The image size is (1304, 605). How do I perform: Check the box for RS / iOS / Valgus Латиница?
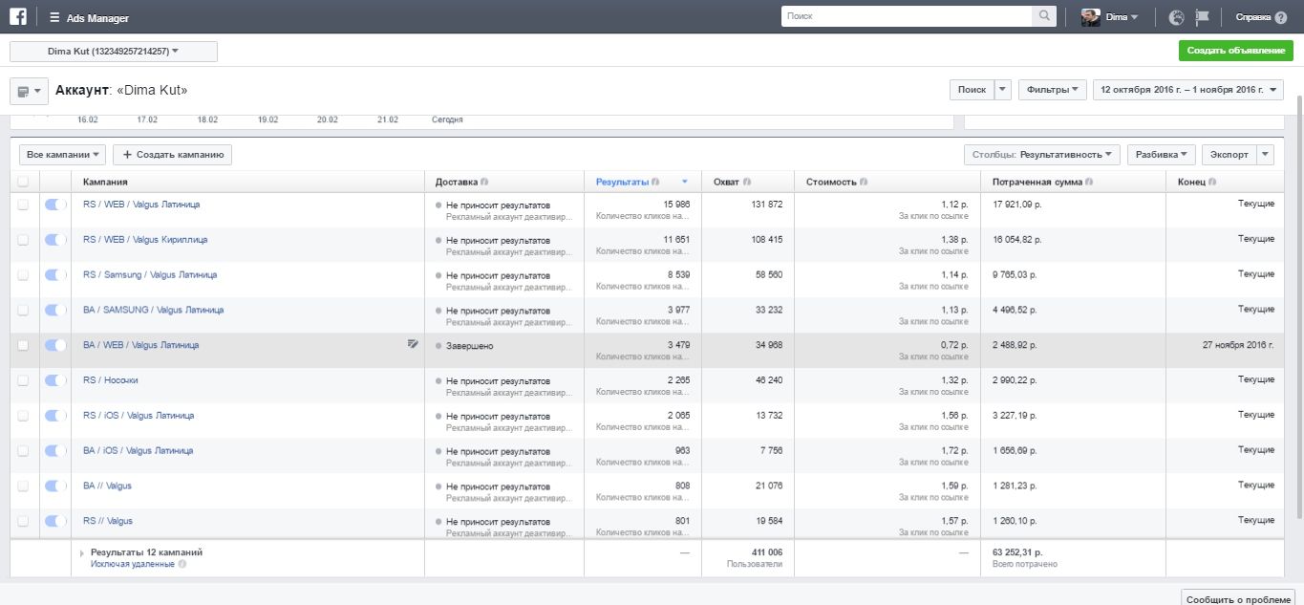pos(23,416)
